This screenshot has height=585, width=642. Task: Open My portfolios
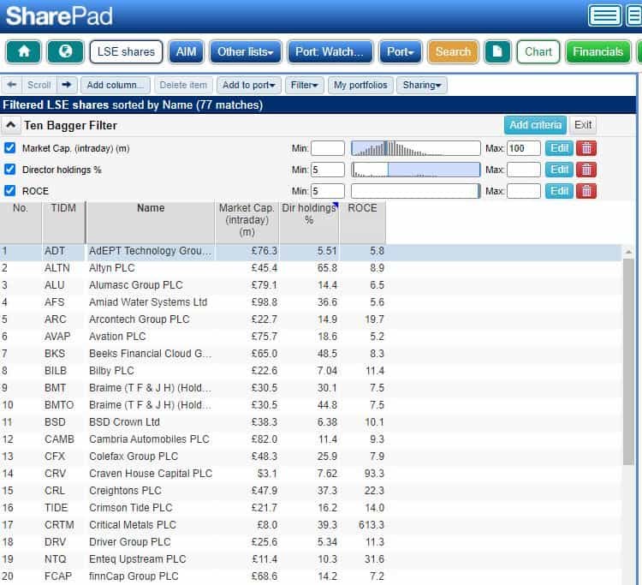[x=360, y=85]
